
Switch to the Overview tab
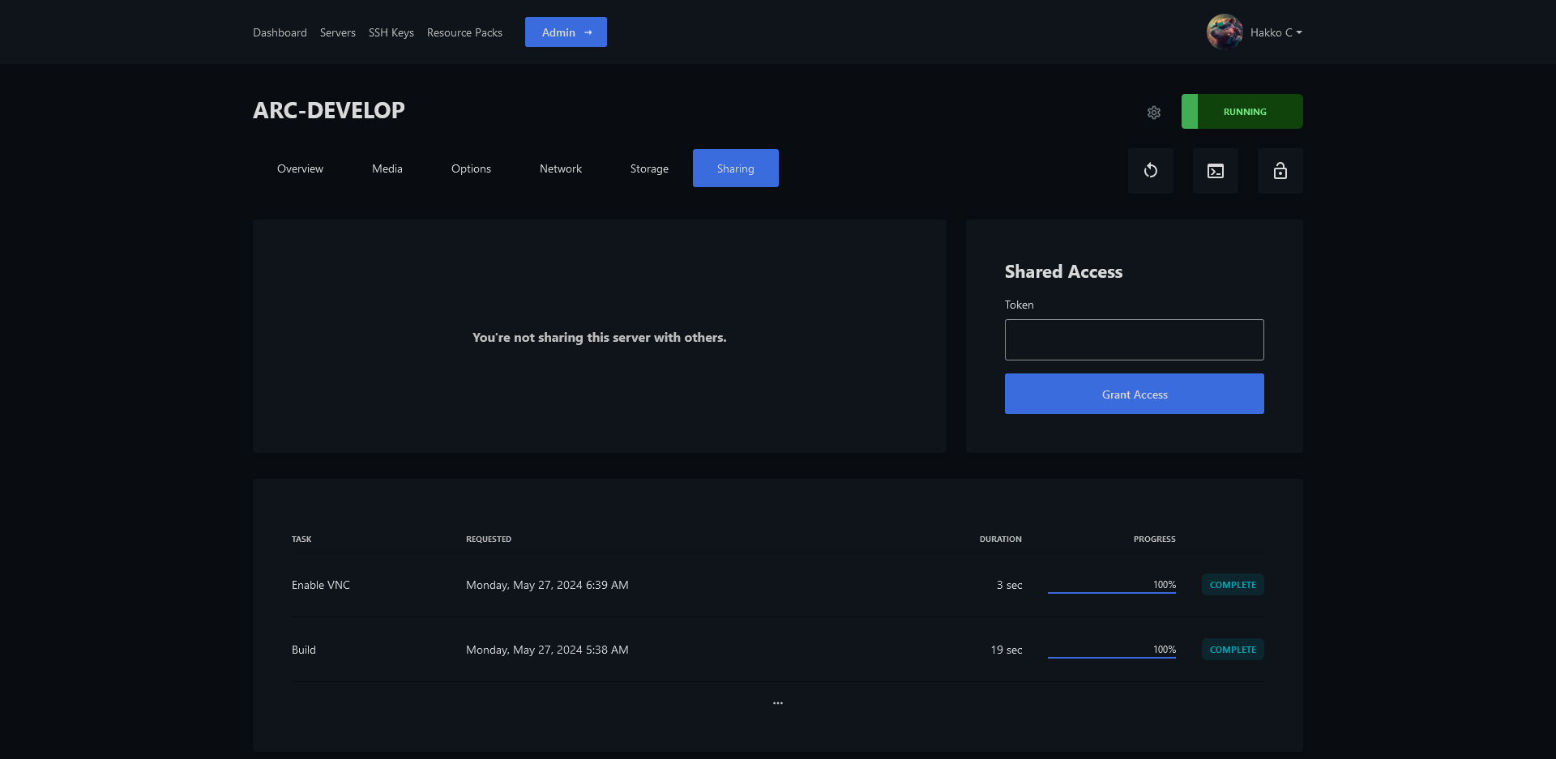300,168
